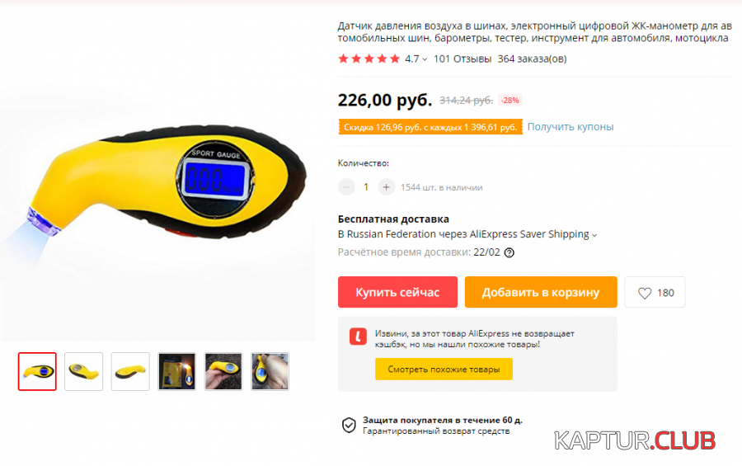Select the fourth thumbnail showing packaging
The image size is (742, 466).
[x=176, y=372]
